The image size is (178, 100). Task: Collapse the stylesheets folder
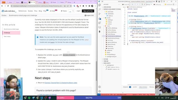110,14
